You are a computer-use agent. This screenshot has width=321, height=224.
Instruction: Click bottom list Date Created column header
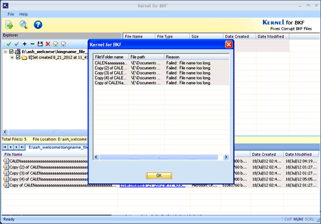(x=266, y=155)
